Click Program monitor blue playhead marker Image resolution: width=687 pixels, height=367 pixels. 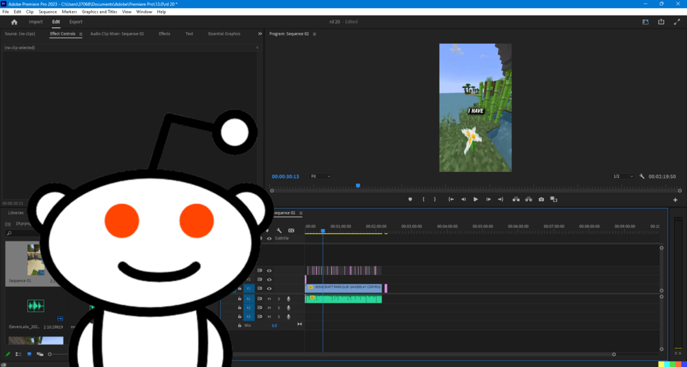click(x=358, y=186)
